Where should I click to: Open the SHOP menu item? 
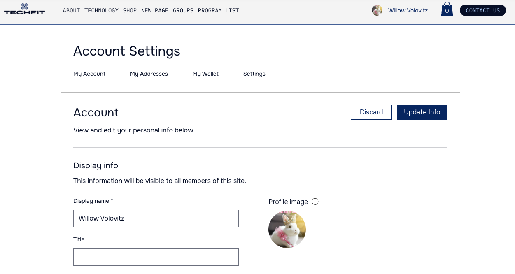click(x=130, y=10)
